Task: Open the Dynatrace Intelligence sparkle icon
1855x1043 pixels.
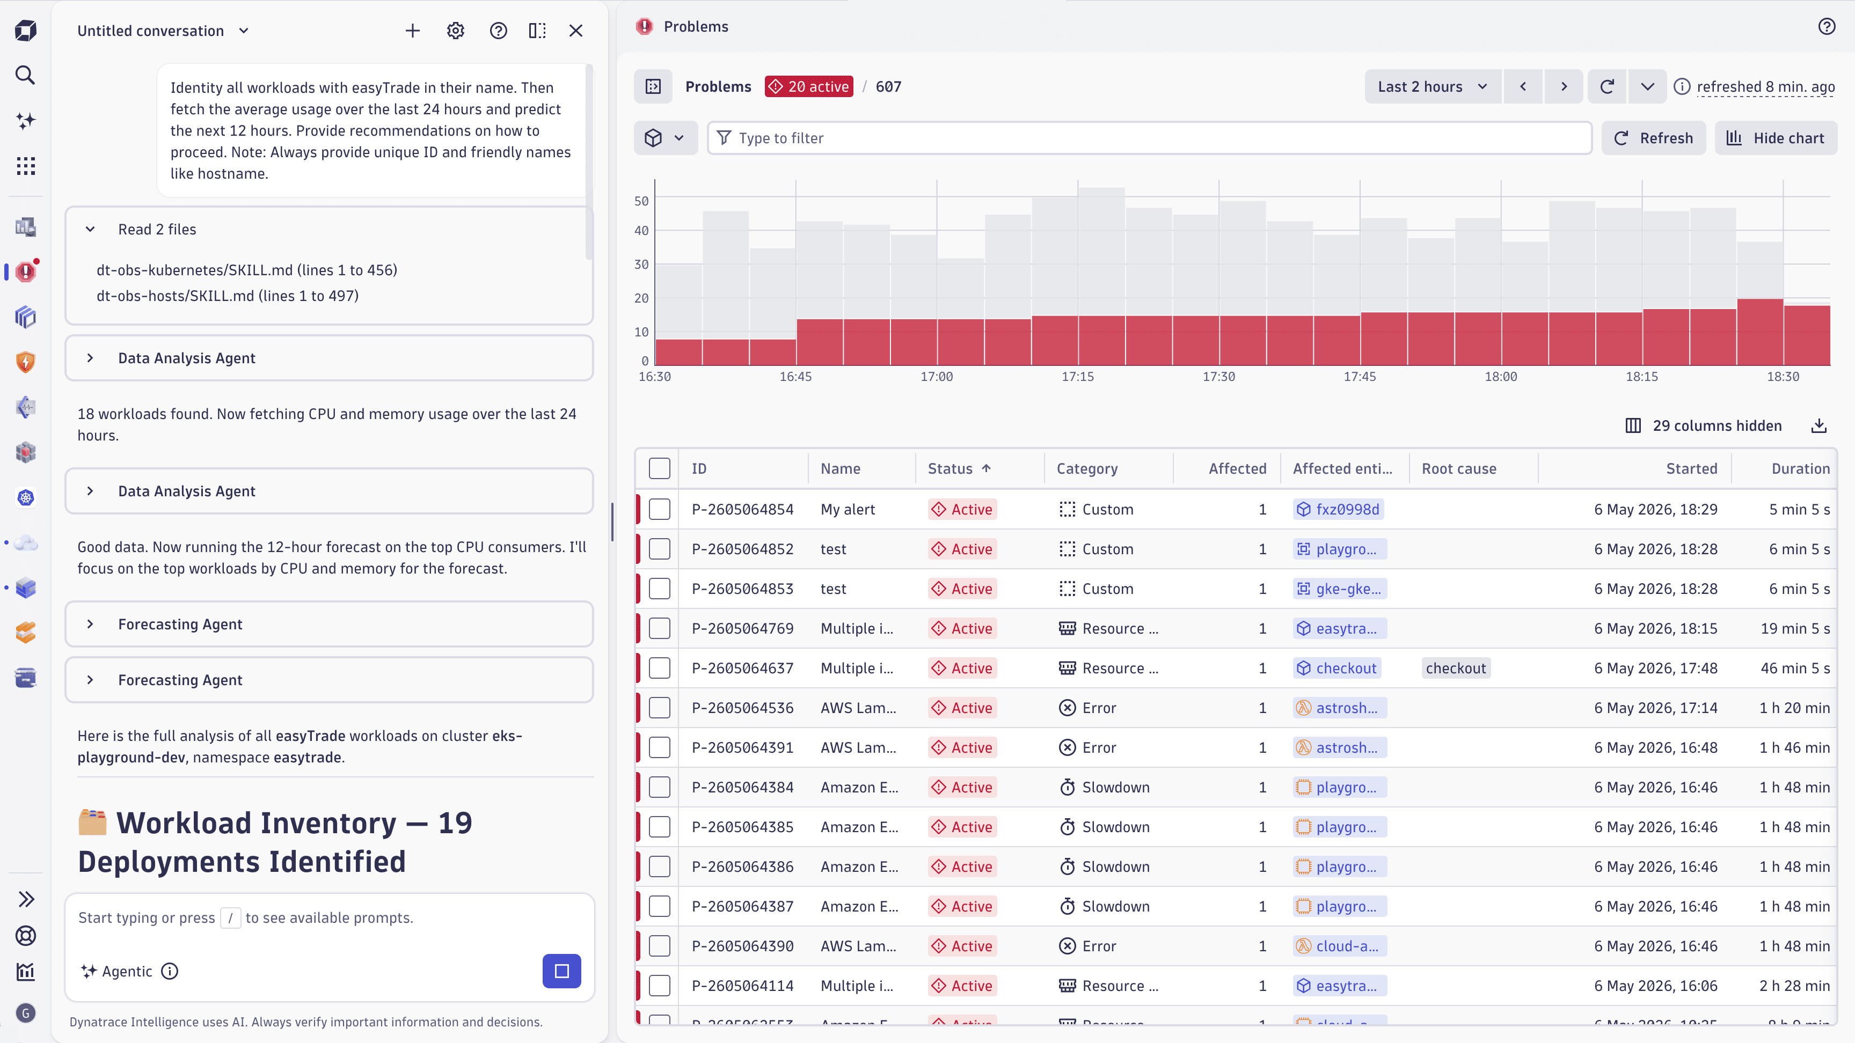Action: pyautogui.click(x=26, y=120)
